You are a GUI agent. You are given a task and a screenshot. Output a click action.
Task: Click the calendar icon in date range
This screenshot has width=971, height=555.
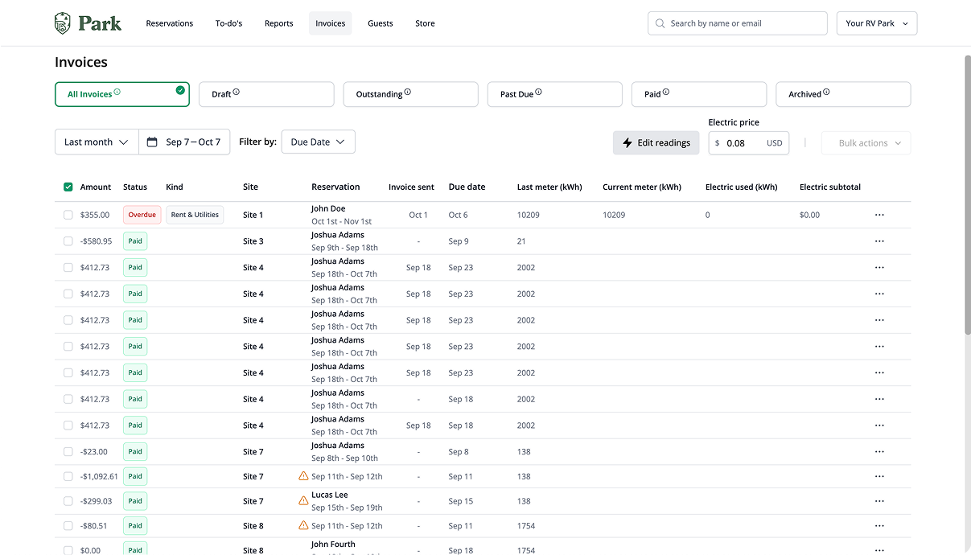click(152, 142)
